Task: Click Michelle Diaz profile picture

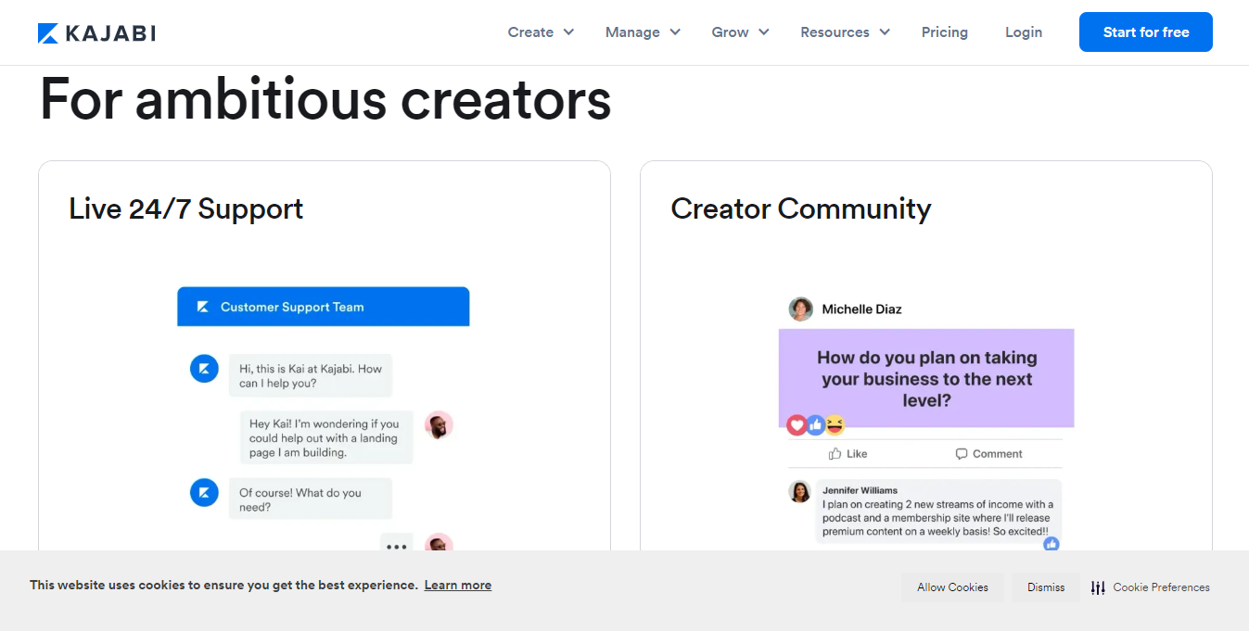Action: (x=801, y=309)
